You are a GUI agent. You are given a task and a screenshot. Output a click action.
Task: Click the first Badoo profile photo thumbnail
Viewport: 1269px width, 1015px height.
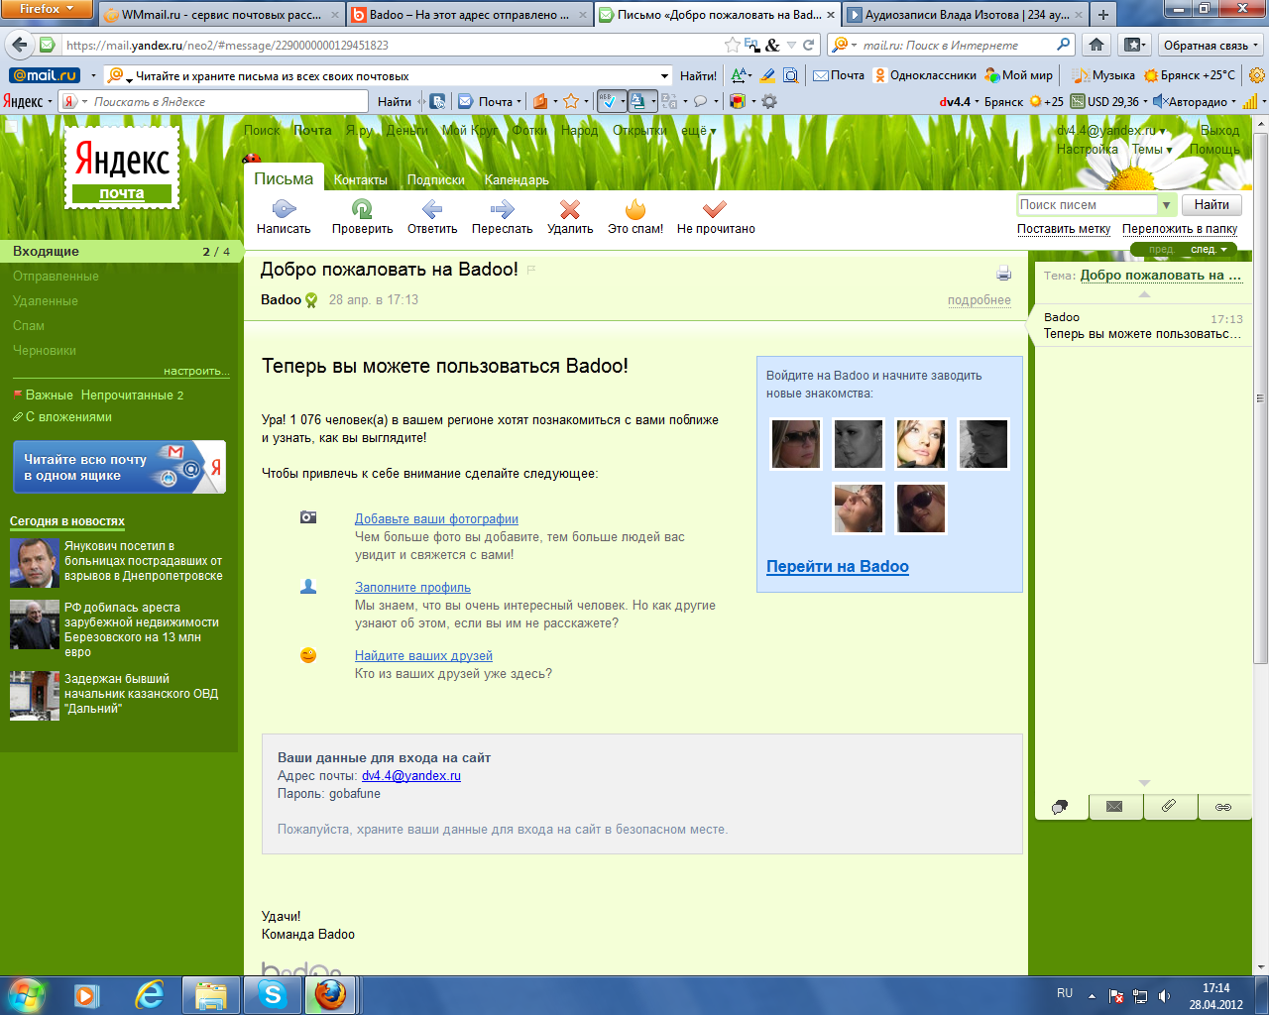point(796,443)
